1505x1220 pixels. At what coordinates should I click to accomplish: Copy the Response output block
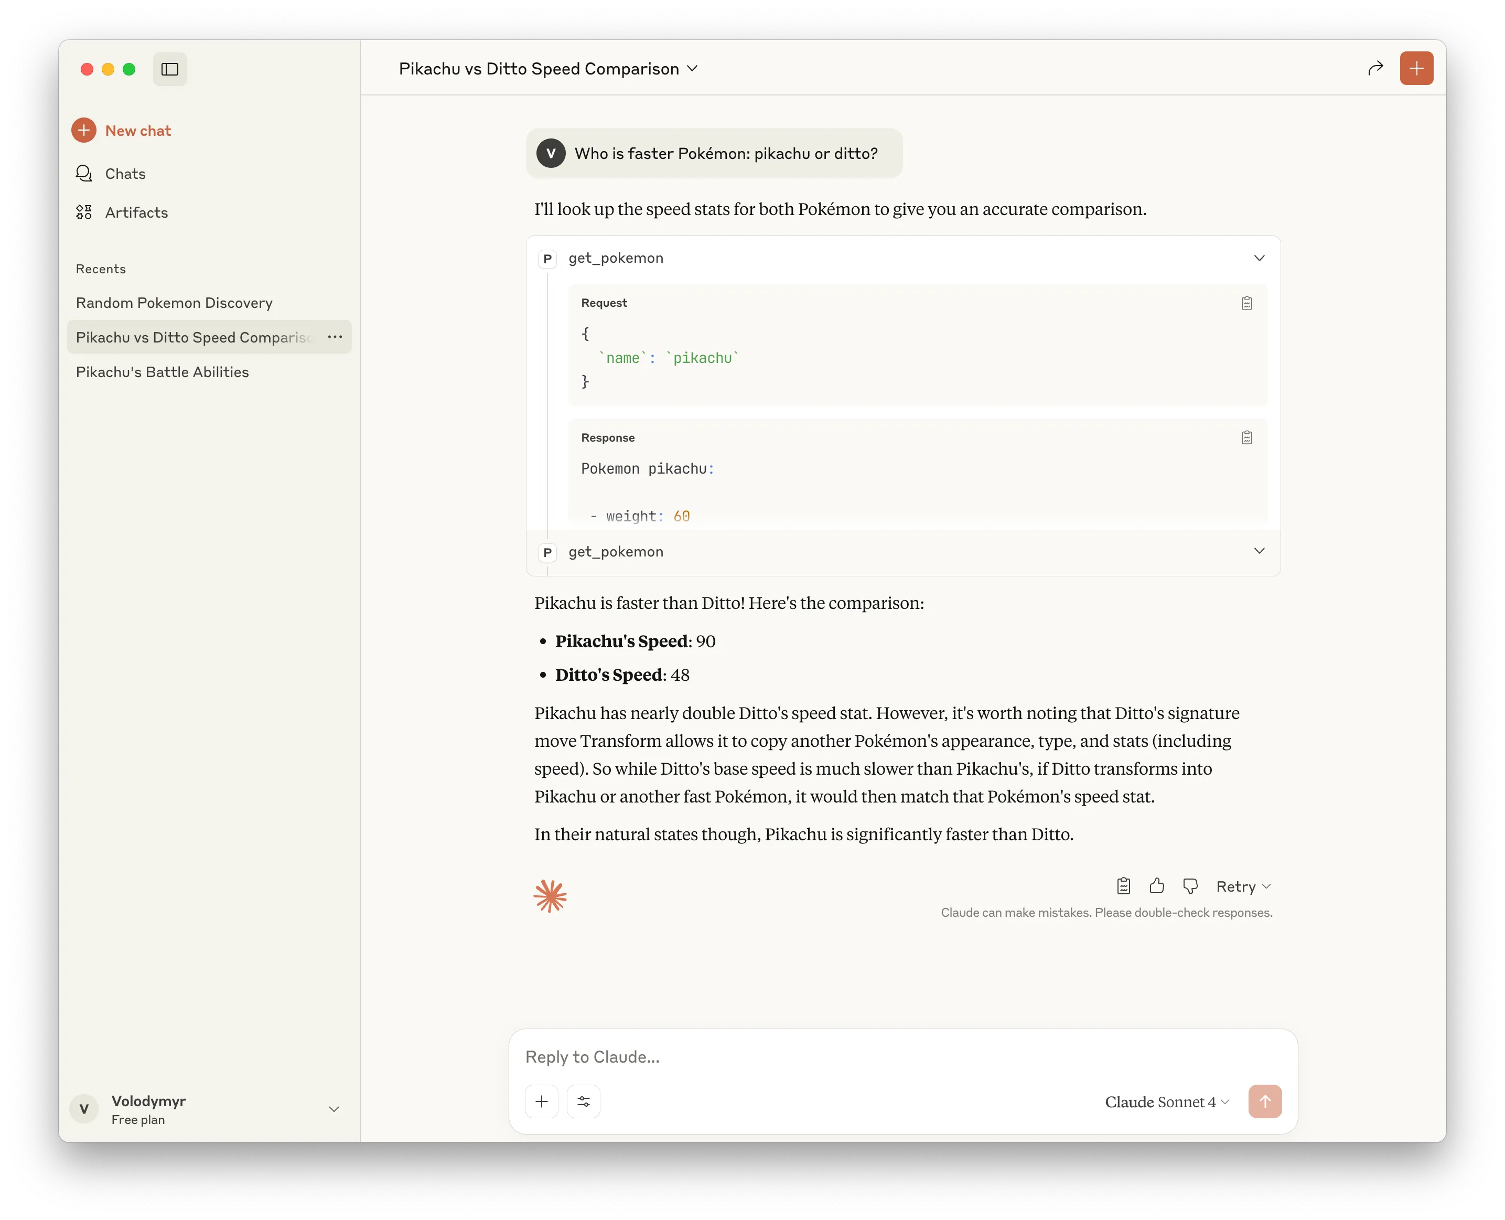[1246, 438]
